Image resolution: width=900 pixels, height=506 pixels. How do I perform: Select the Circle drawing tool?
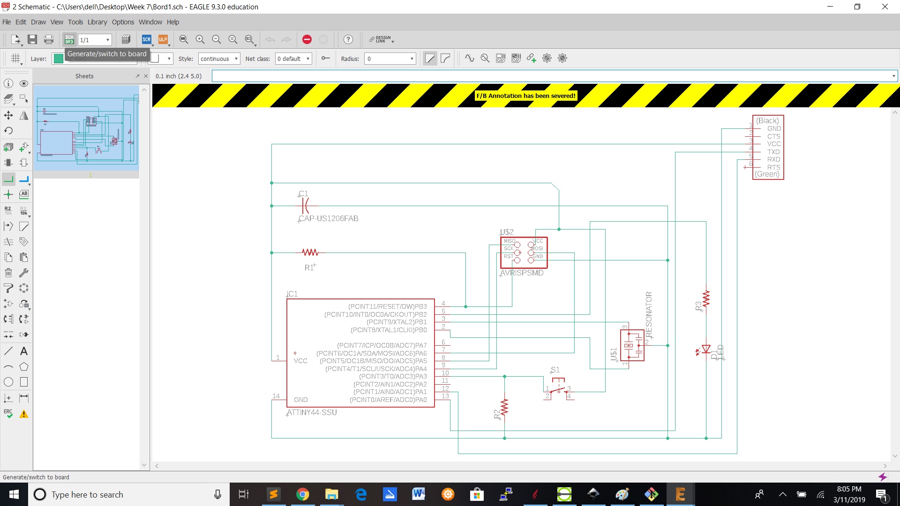click(x=8, y=382)
